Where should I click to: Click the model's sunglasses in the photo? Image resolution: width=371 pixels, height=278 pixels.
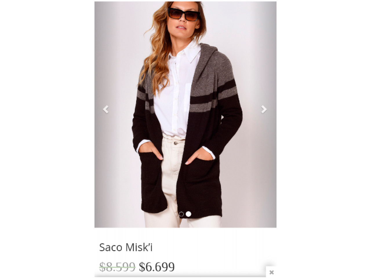(x=184, y=14)
